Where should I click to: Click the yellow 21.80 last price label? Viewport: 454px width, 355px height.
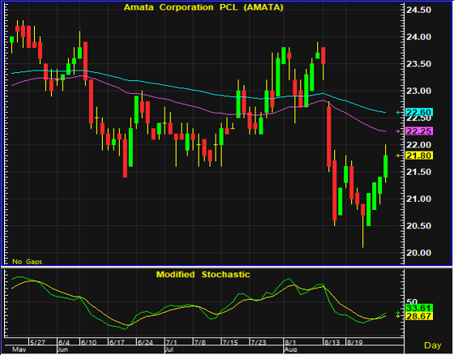[419, 156]
